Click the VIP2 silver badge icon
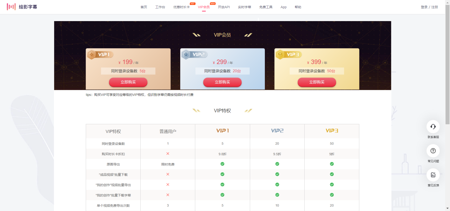450x211 pixels. pos(186,55)
